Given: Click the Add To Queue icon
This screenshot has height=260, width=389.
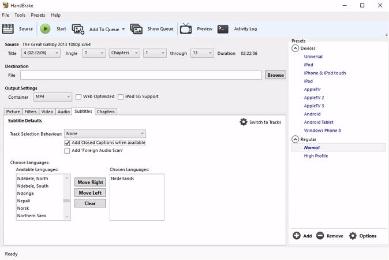Looking at the screenshot, I should click(78, 29).
